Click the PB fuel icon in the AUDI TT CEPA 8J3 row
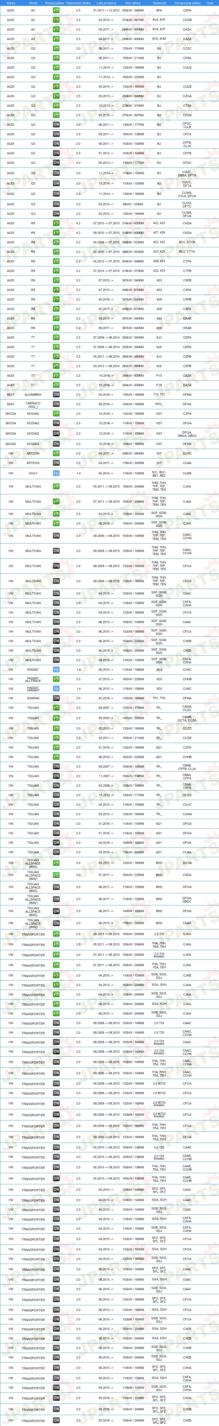219x1426 pixels. tap(56, 337)
